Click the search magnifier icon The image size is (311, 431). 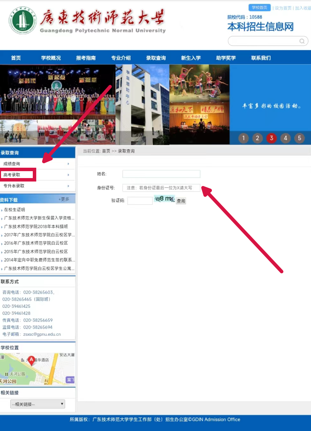302,41
